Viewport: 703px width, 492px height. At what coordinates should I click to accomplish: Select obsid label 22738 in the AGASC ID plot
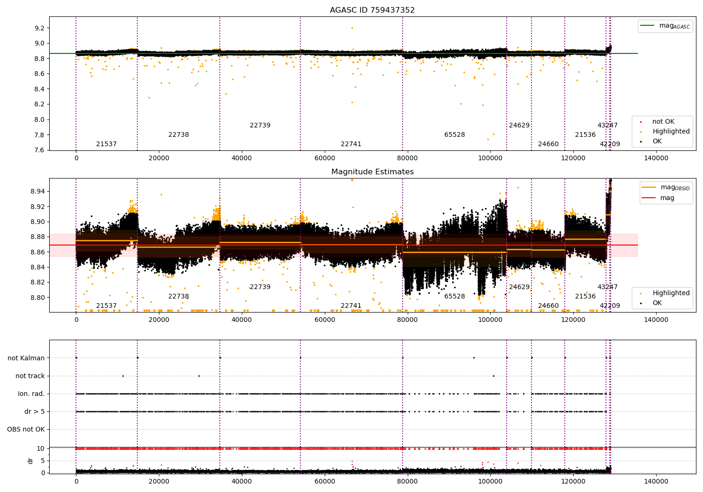pos(179,134)
